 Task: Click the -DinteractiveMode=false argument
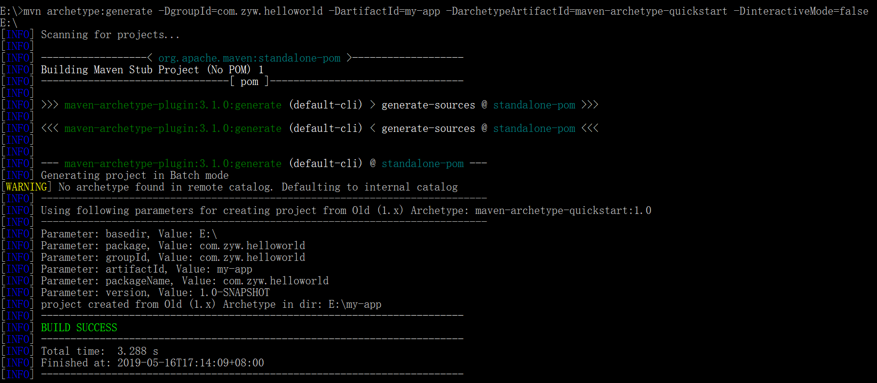click(801, 11)
